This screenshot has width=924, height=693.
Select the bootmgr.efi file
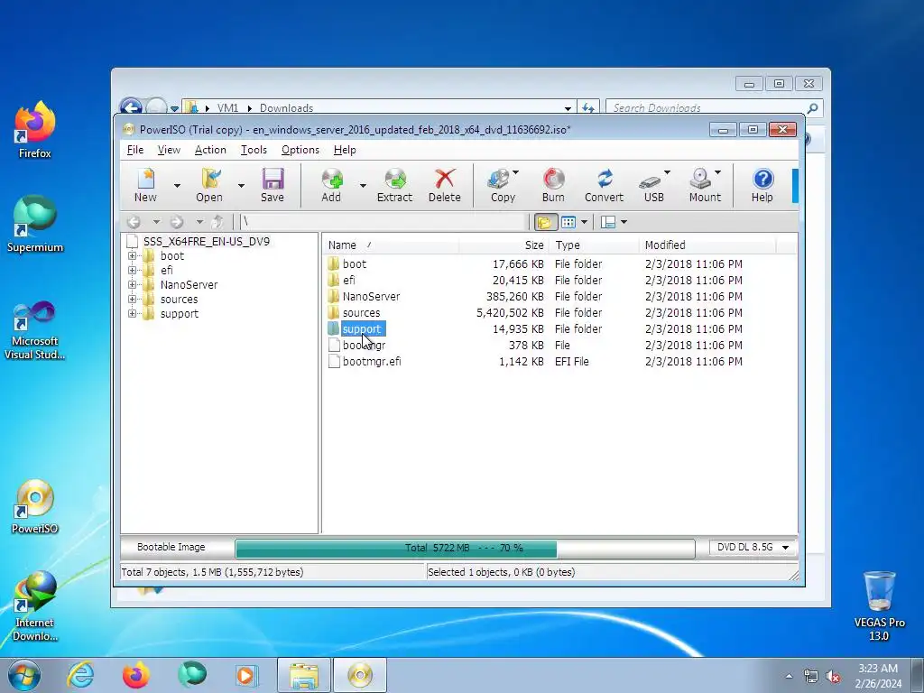pyautogui.click(x=372, y=362)
